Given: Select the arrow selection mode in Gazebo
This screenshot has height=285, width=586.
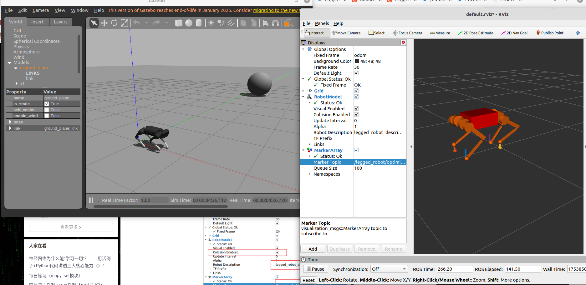Looking at the screenshot, I should tap(94, 23).
